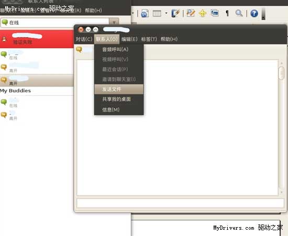288x236 pixels.
Task: Toggle the paragraph mark formatting icon
Action: [227, 13]
